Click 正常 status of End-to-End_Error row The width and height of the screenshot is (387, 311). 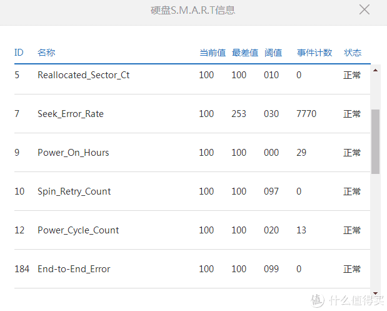click(352, 269)
